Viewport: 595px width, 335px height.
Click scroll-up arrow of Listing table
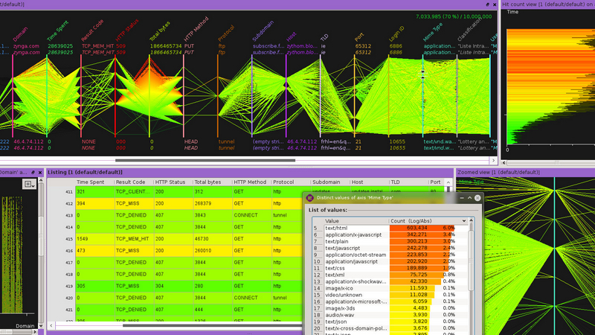[x=448, y=182]
